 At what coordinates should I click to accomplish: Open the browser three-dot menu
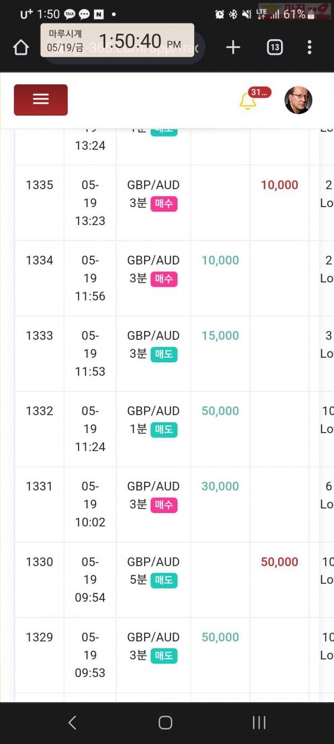click(x=310, y=47)
